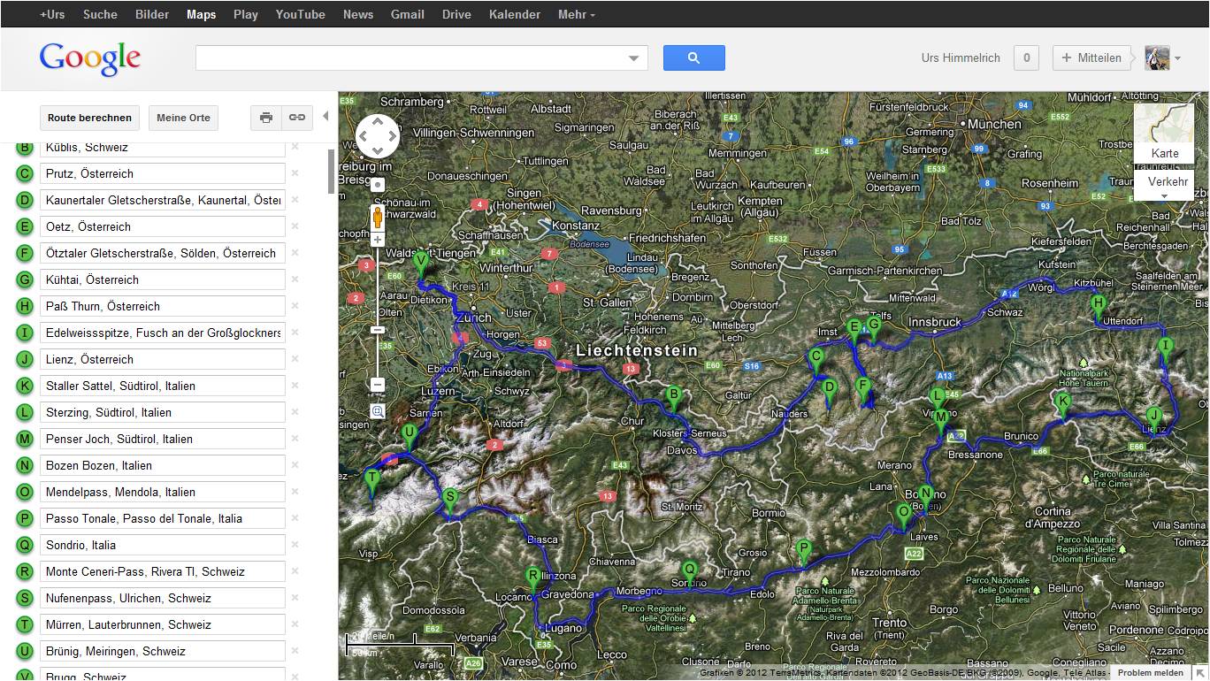Screen dimensions: 1210x681
Task: Pan the map up with the arrow
Action: click(378, 121)
